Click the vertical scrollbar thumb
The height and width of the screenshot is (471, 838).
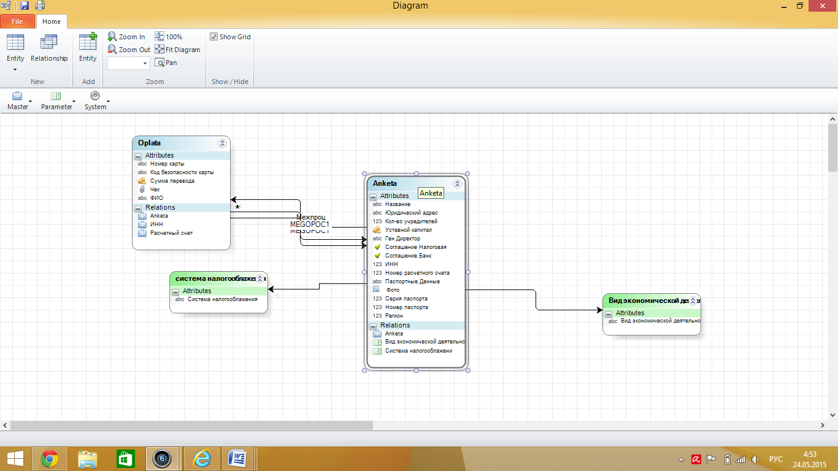[832, 147]
